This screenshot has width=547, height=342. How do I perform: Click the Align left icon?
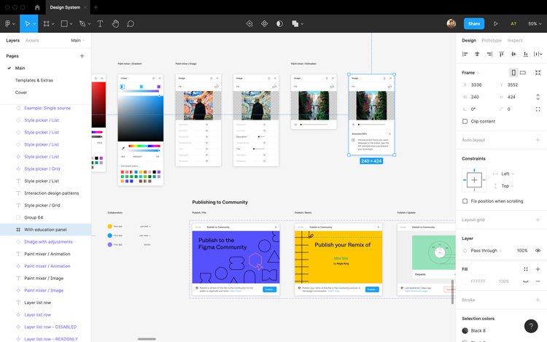(x=465, y=54)
